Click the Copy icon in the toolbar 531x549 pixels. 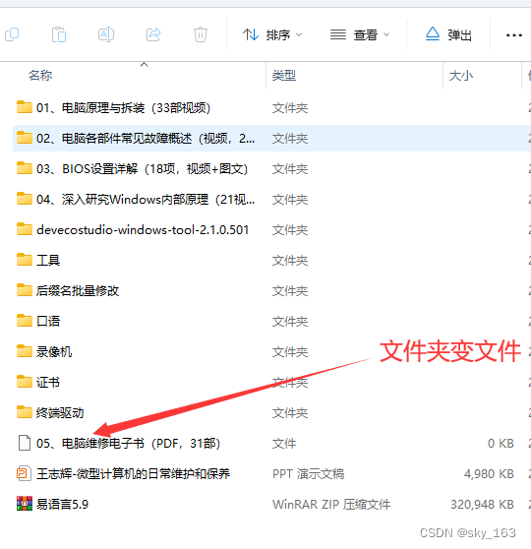pyautogui.click(x=12, y=34)
